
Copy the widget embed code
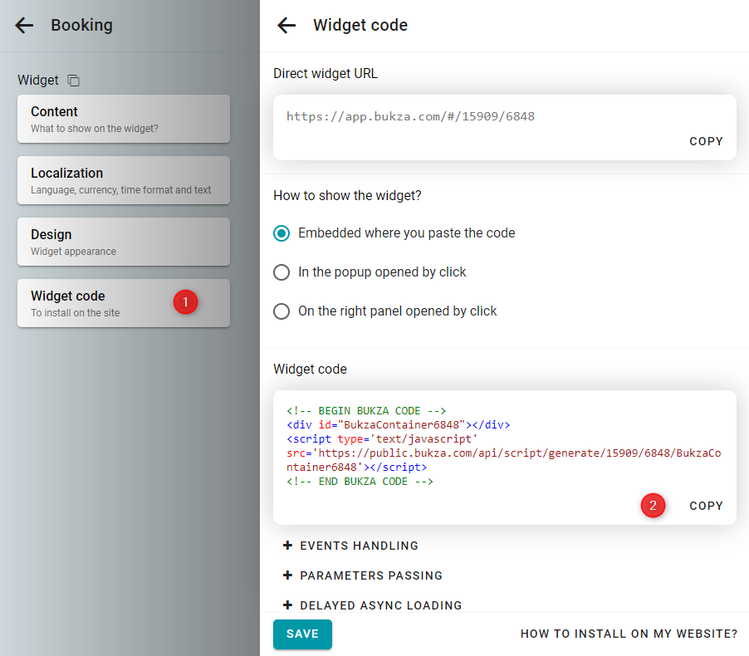(706, 506)
